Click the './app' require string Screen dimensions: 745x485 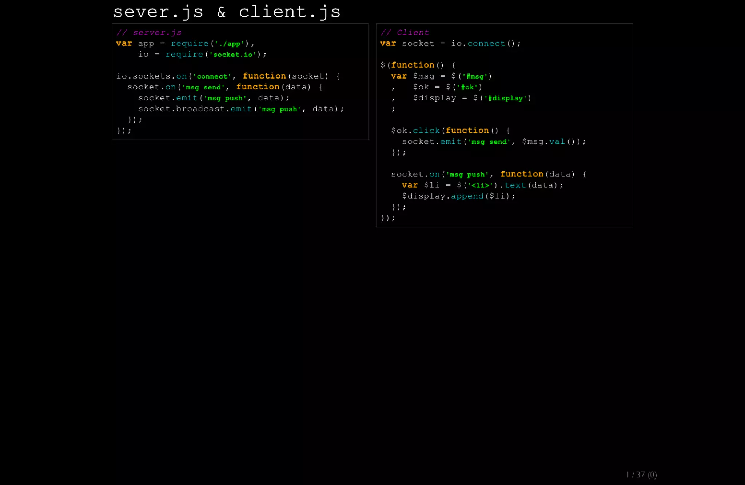[x=230, y=44]
